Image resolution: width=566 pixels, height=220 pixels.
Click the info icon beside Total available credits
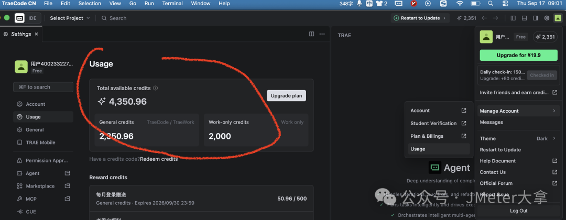tap(156, 88)
